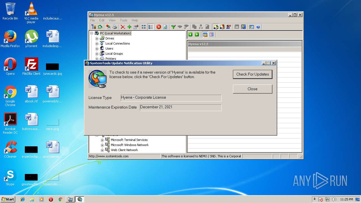Expand the Local Groups tree node
Viewport: 361px width, 203px height.
coord(97,54)
